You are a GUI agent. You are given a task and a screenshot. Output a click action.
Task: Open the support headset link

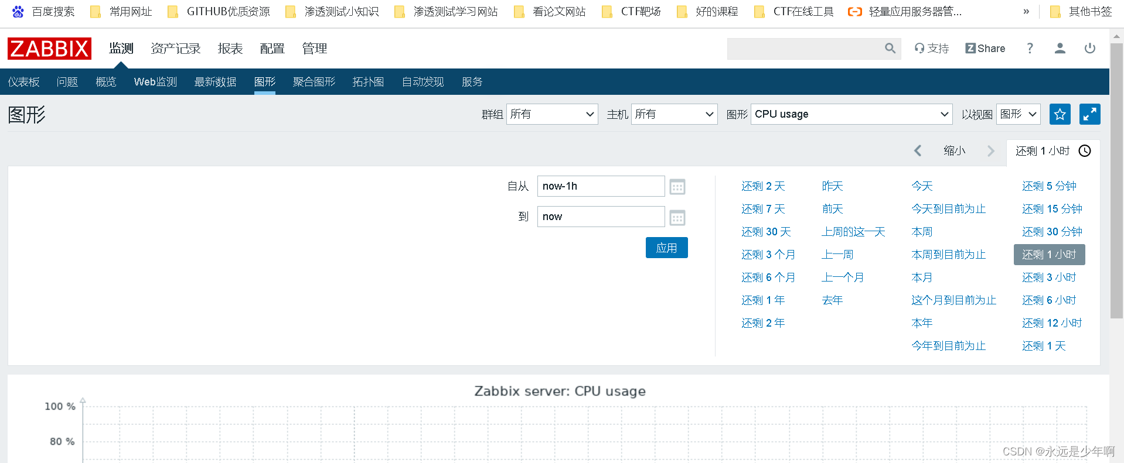coord(931,49)
